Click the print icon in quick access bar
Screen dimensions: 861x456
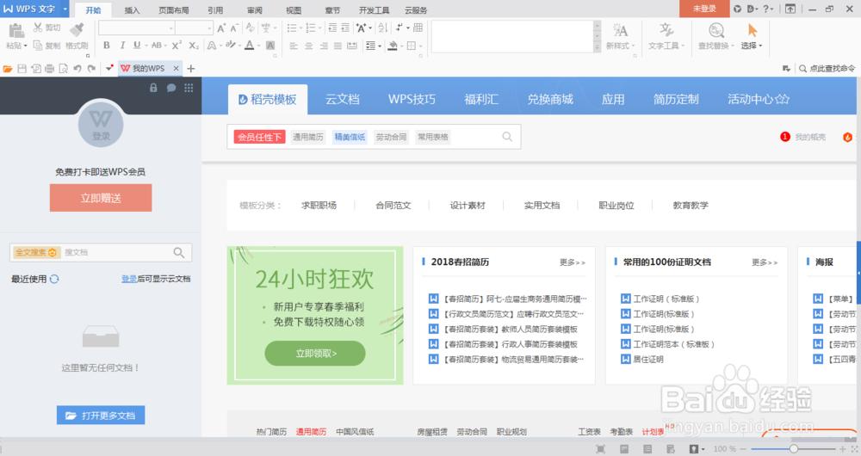coord(49,69)
